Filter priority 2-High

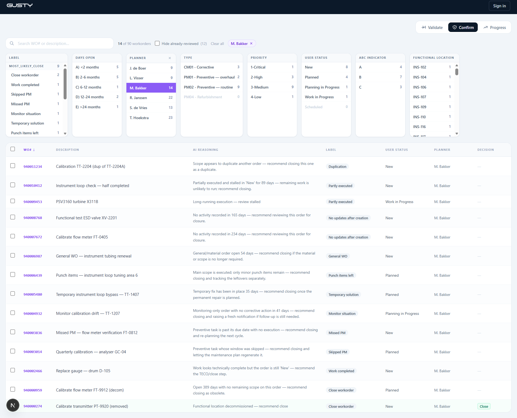pyautogui.click(x=272, y=77)
